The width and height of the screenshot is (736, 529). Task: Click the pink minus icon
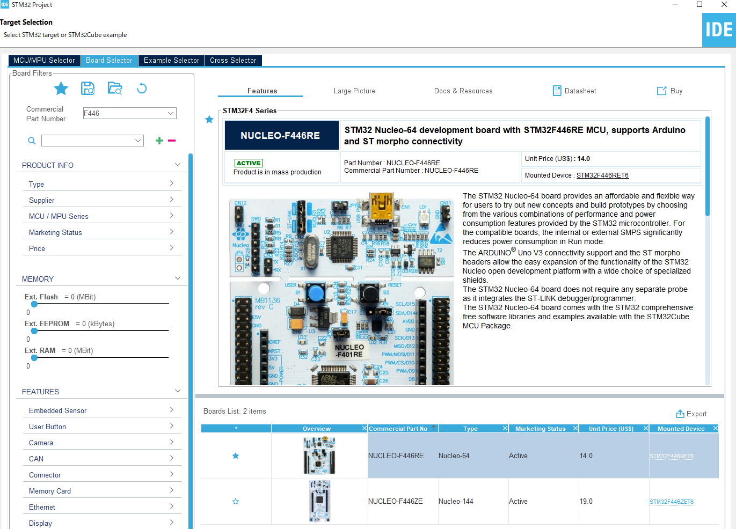[172, 141]
